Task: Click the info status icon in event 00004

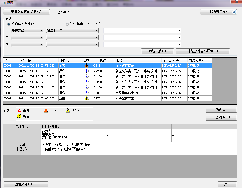Action: [x=87, y=82]
